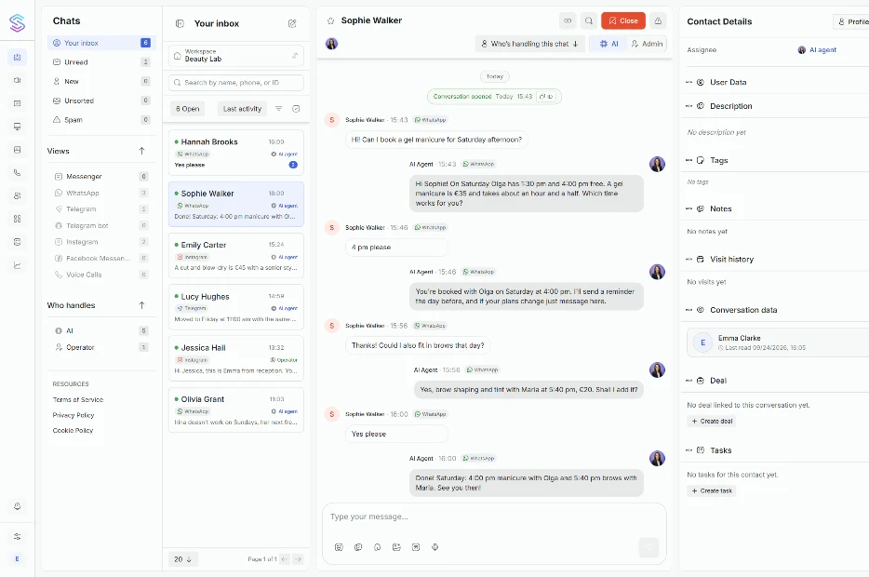This screenshot has width=869, height=577.
Task: Open the WhatsApp view
Action: coord(101,193)
